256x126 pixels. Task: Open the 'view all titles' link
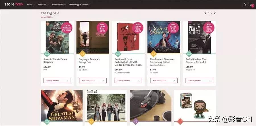click(47, 17)
